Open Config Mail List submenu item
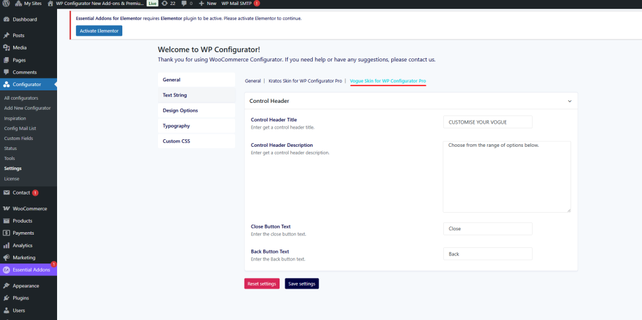 pyautogui.click(x=20, y=128)
